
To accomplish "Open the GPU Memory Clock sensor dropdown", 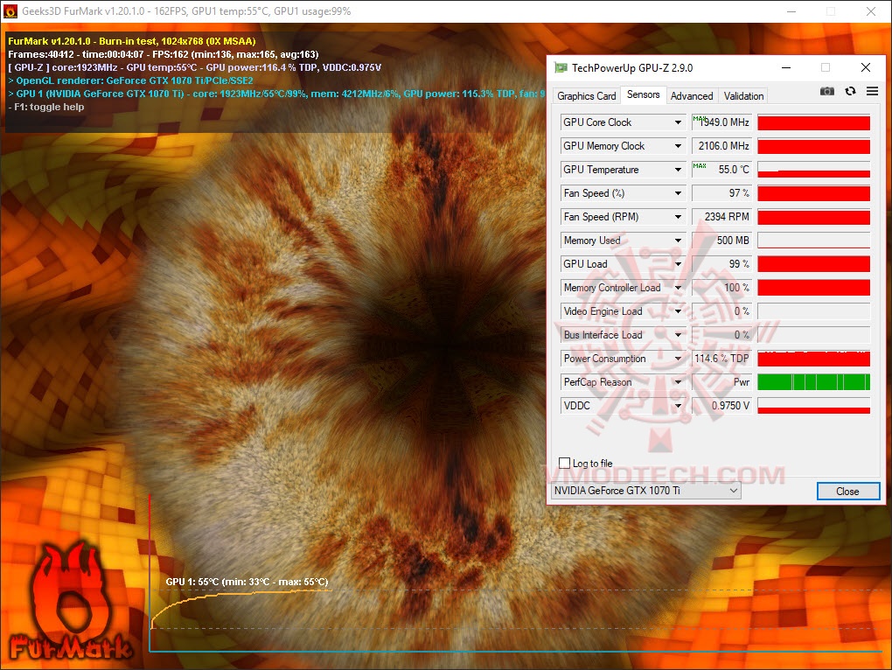I will pos(678,146).
